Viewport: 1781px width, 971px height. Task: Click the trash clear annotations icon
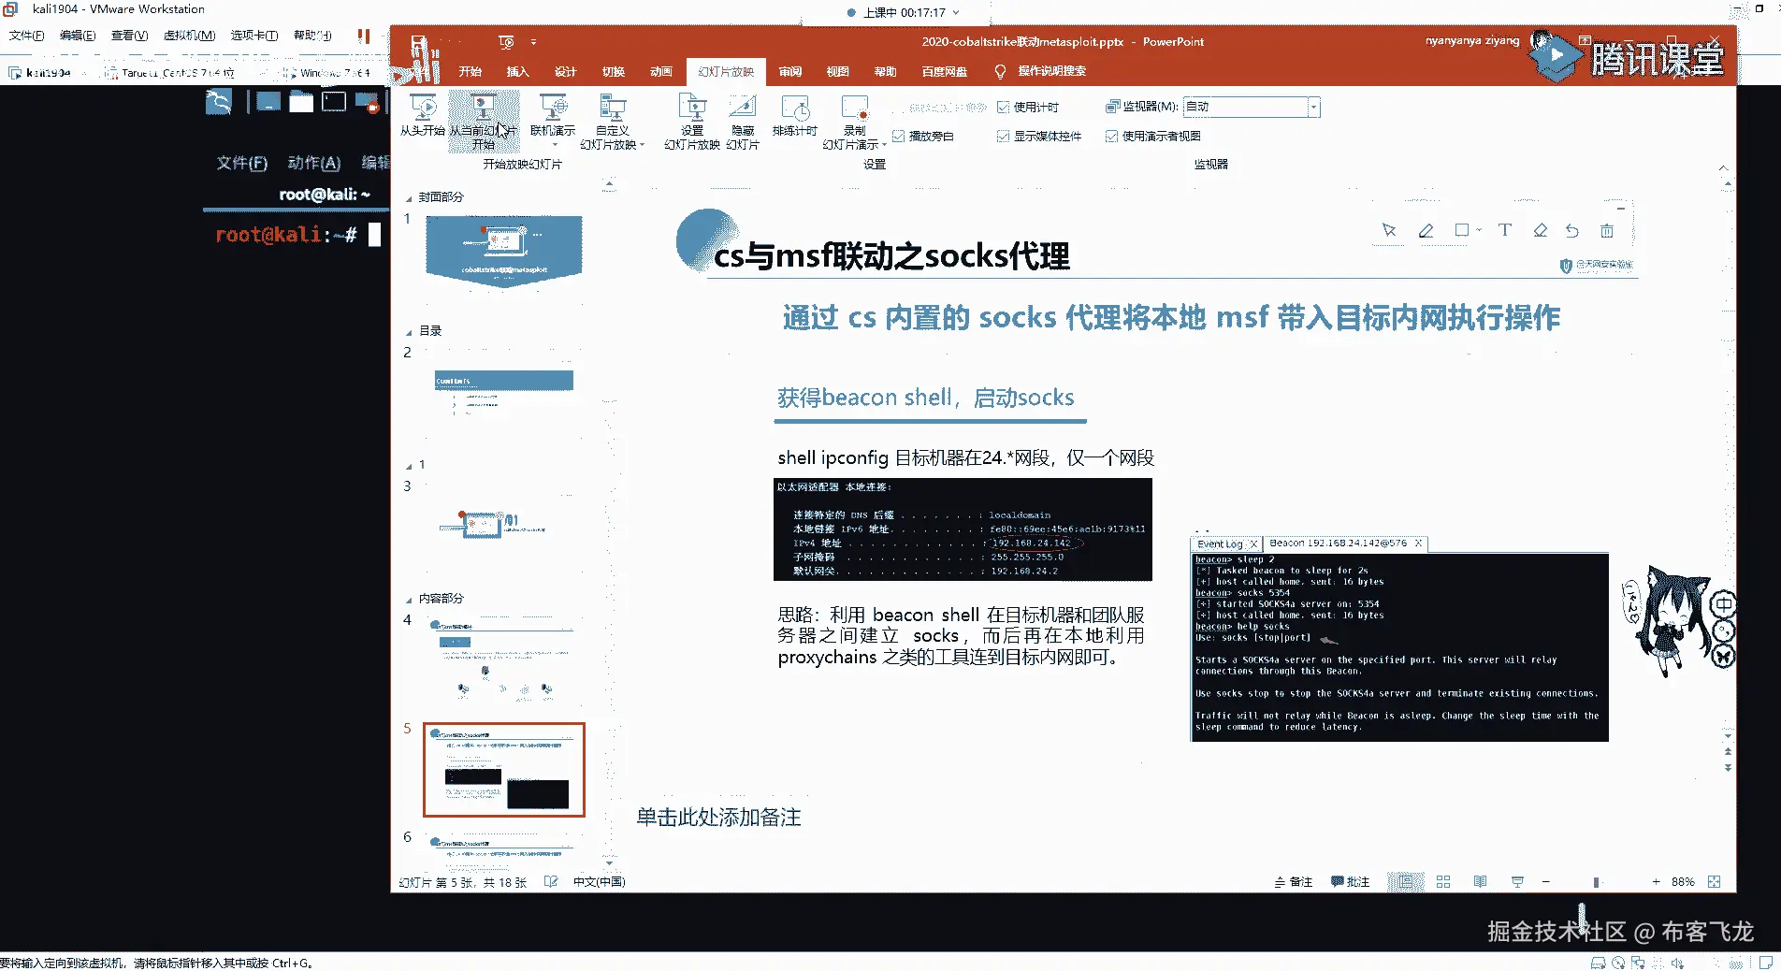coord(1607,230)
